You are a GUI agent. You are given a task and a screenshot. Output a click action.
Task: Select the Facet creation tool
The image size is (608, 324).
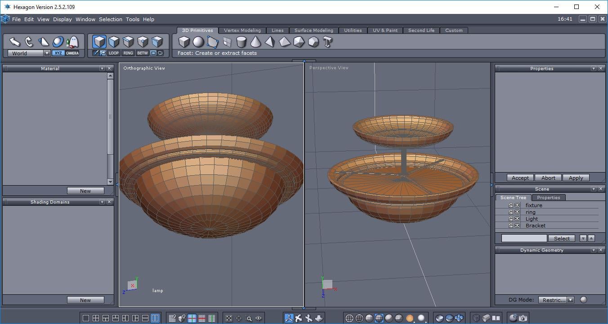213,42
